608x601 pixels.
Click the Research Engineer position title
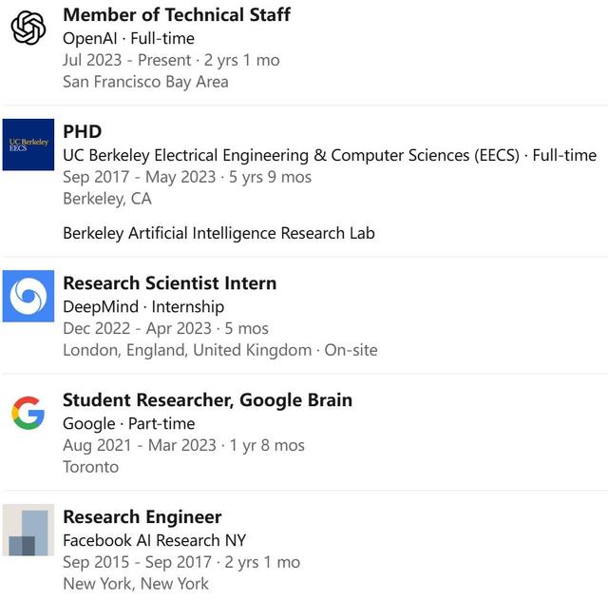[x=142, y=517]
